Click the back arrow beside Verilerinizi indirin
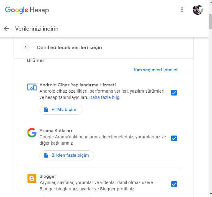This screenshot has height=197, width=212. click(x=6, y=29)
